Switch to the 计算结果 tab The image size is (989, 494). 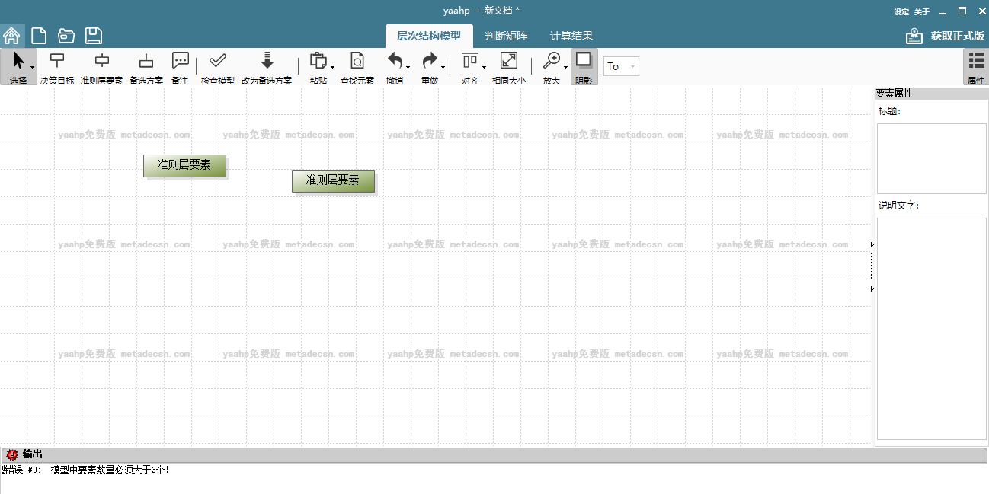coord(571,36)
